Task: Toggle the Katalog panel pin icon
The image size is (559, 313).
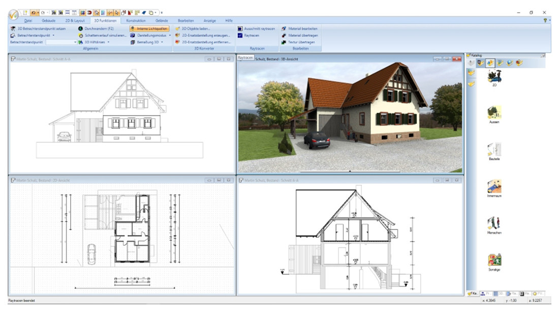Action: click(543, 55)
